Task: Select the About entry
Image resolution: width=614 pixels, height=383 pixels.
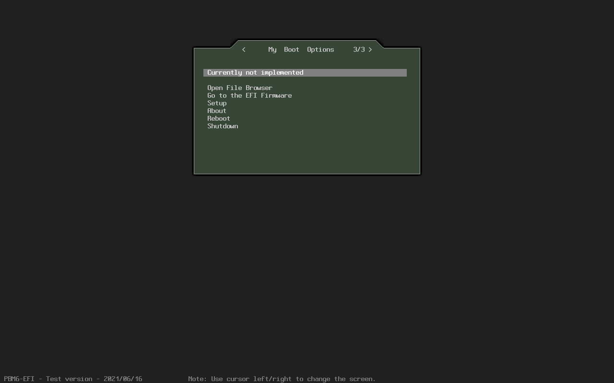Action: [x=216, y=111]
